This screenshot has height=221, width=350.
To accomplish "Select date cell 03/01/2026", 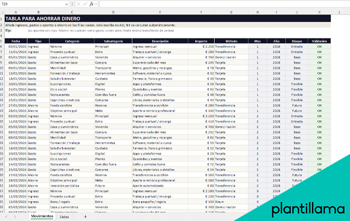I will coord(16,47).
